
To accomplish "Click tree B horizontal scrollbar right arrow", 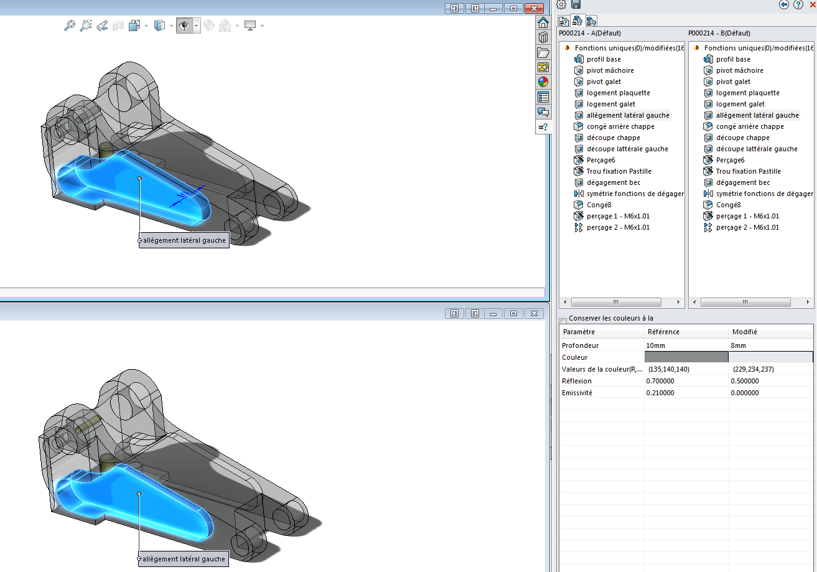I will [808, 302].
